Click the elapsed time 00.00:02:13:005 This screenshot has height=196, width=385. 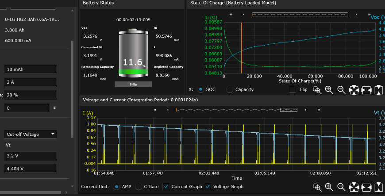tap(133, 19)
